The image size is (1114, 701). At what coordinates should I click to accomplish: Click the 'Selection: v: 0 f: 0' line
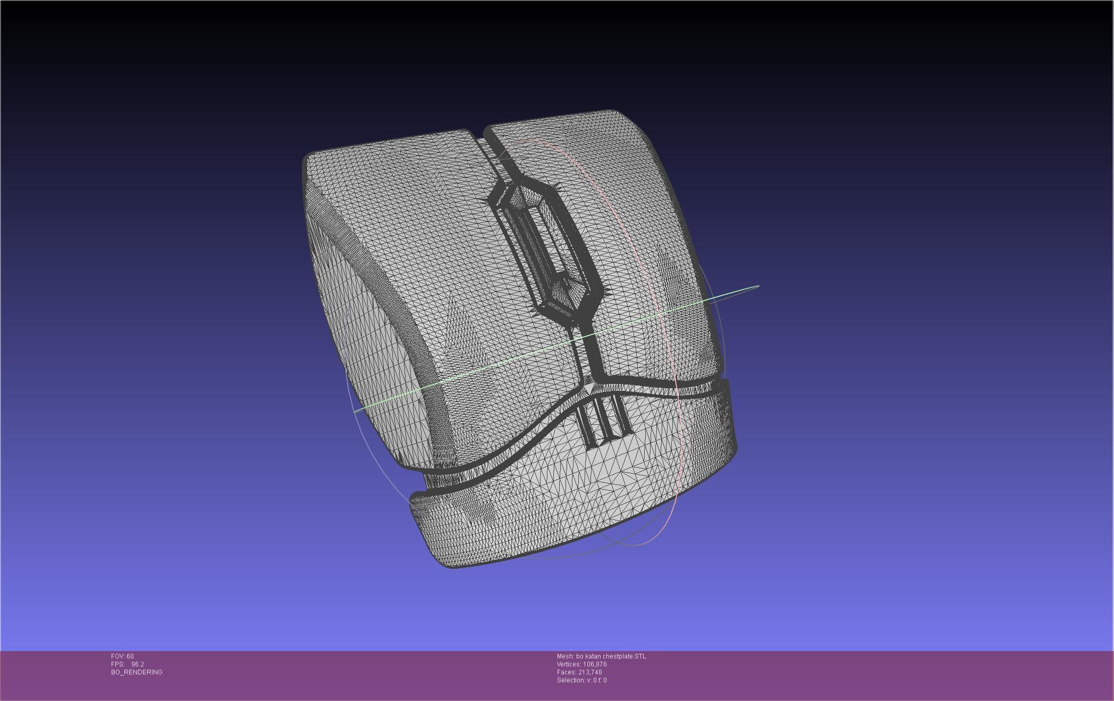[x=582, y=680]
